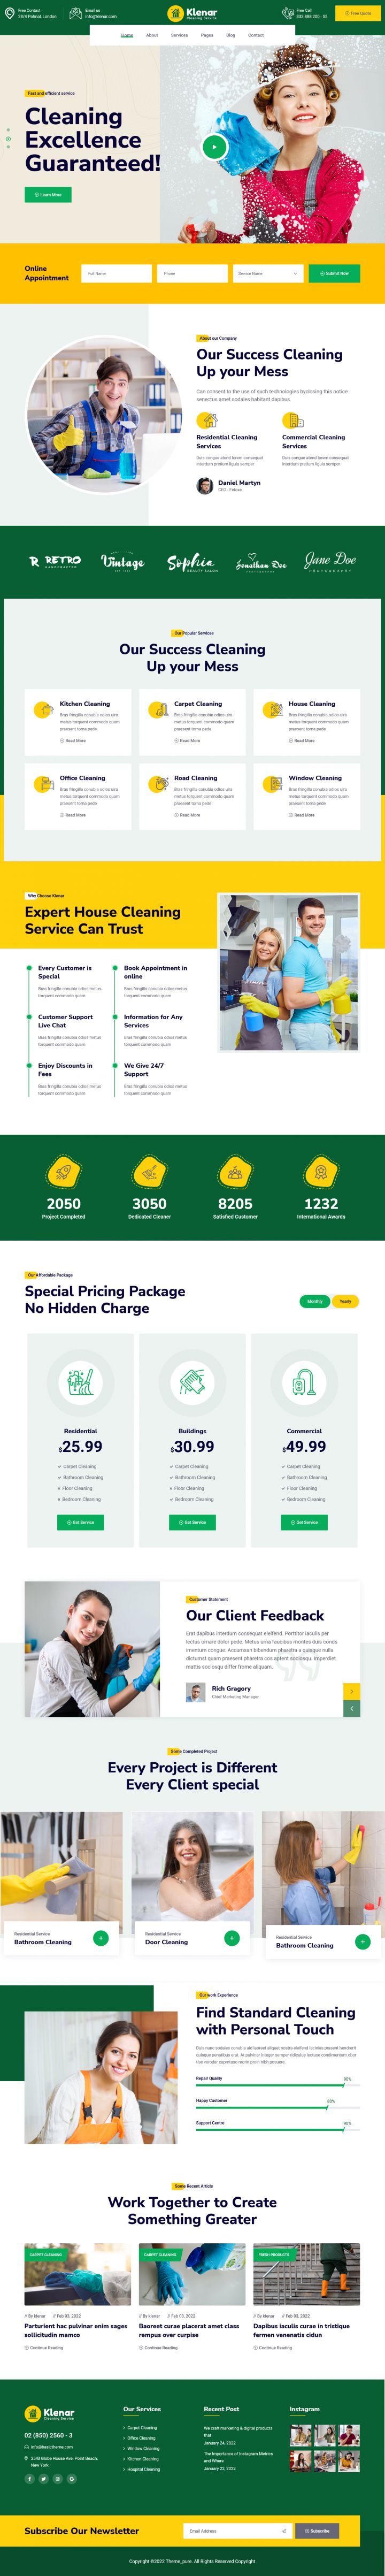Click the Submit Now button
Image resolution: width=385 pixels, height=2576 pixels.
(334, 273)
